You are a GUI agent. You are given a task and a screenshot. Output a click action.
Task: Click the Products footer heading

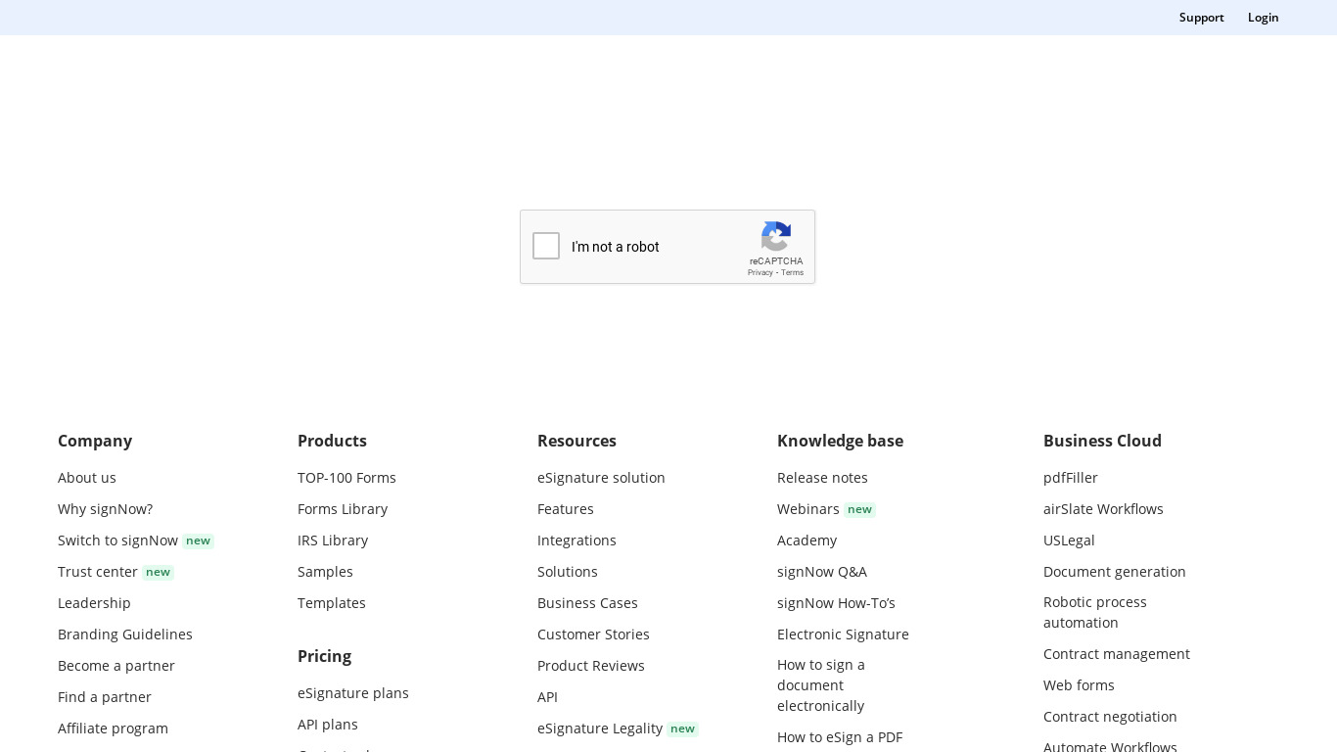click(x=332, y=441)
